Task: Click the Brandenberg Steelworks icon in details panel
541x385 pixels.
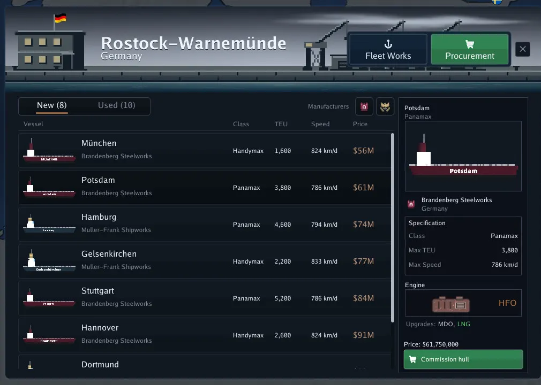Action: point(411,204)
